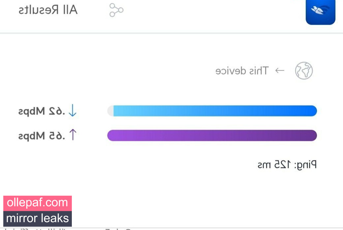
Task: Open the blue speed test app icon
Action: pyautogui.click(x=321, y=12)
